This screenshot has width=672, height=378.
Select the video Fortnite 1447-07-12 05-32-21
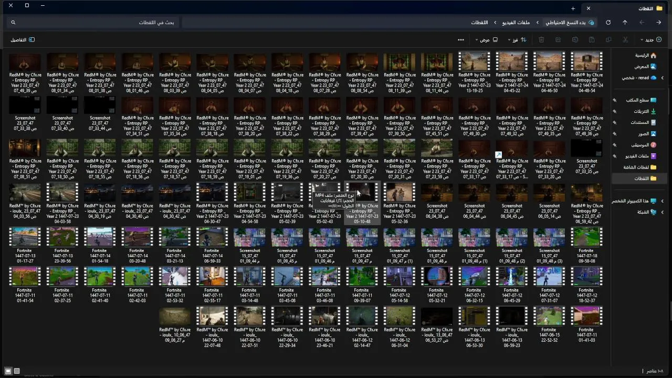point(437,285)
